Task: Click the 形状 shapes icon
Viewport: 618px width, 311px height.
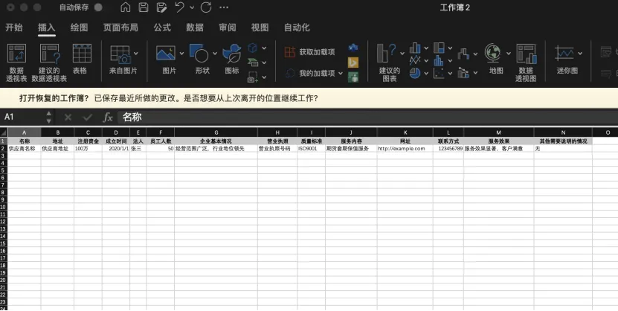Action: 199,54
